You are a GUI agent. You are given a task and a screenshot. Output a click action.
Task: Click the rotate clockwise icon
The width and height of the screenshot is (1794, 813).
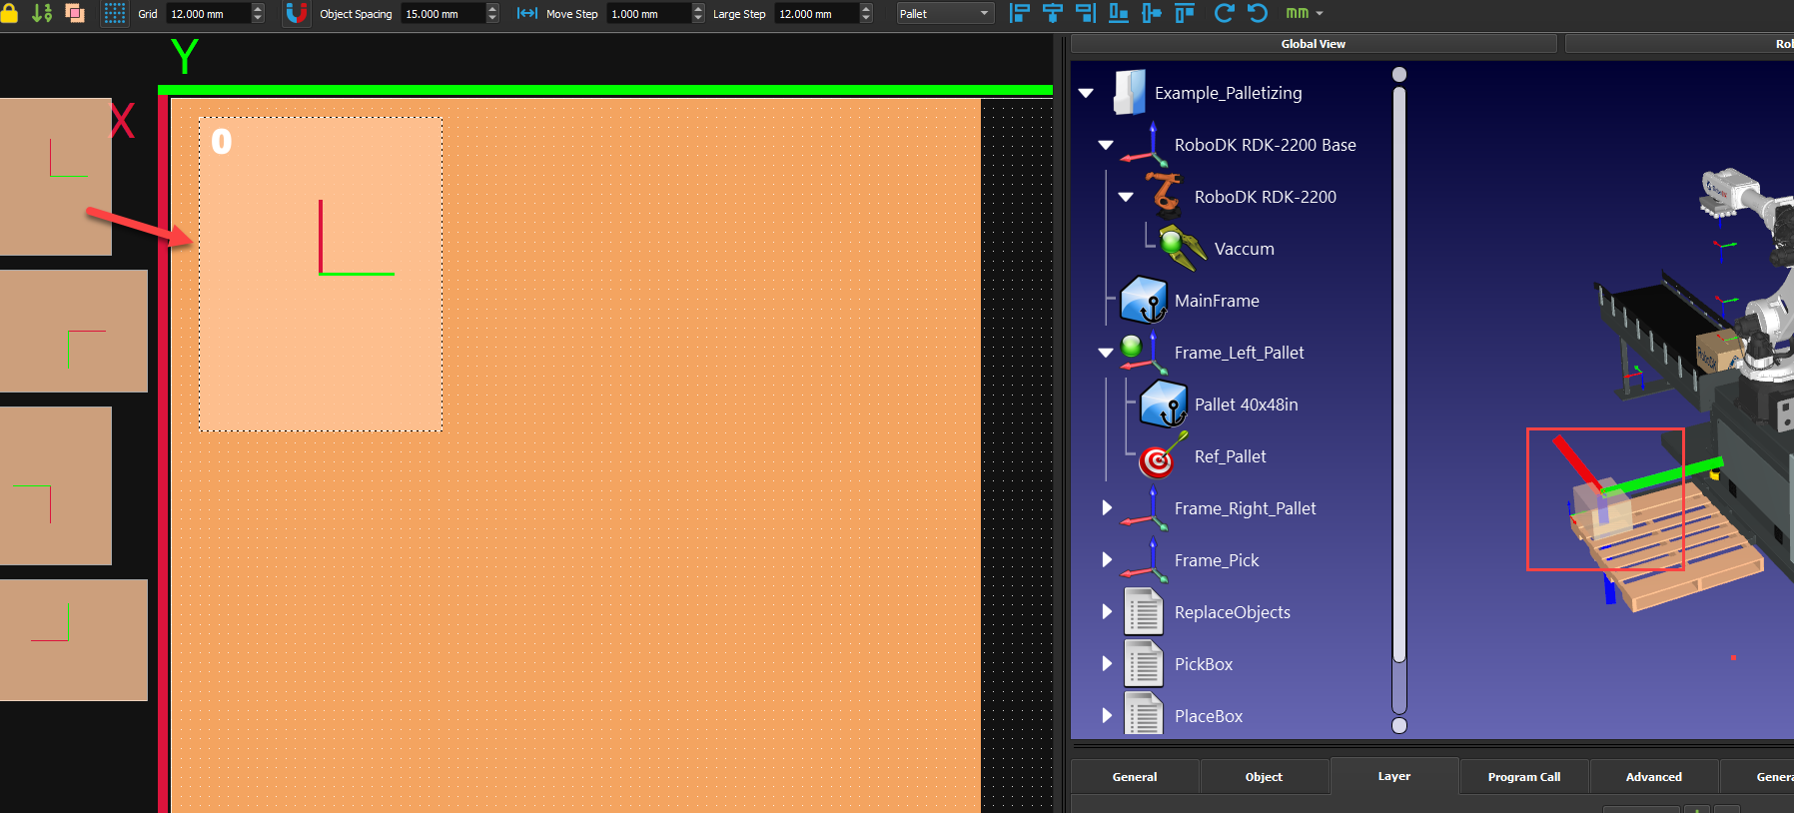[x=1224, y=14]
